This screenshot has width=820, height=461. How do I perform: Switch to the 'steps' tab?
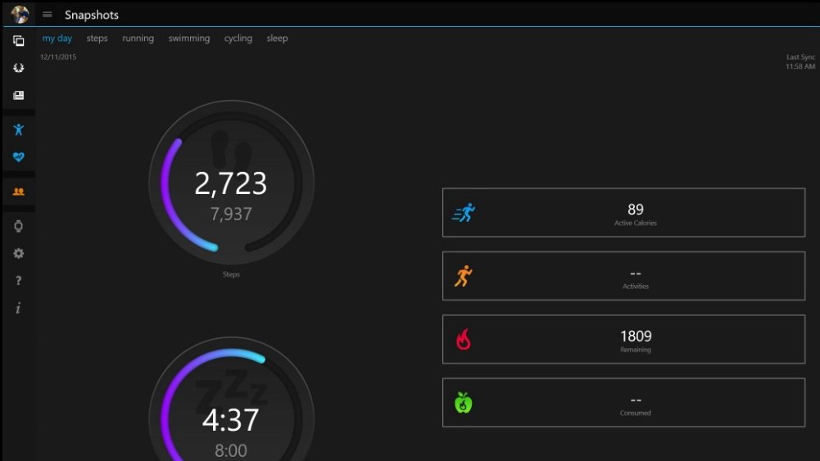(97, 38)
